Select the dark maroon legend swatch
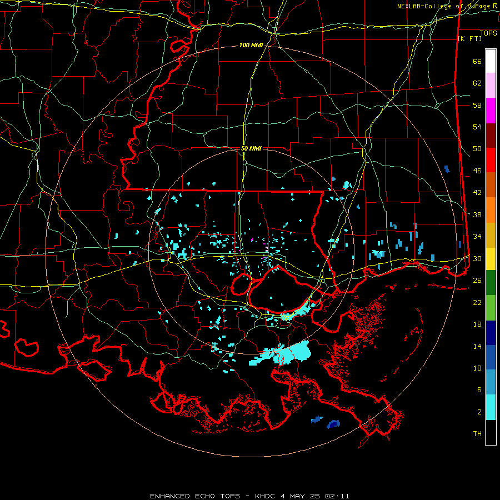This screenshot has width=500, height=500. (491, 136)
